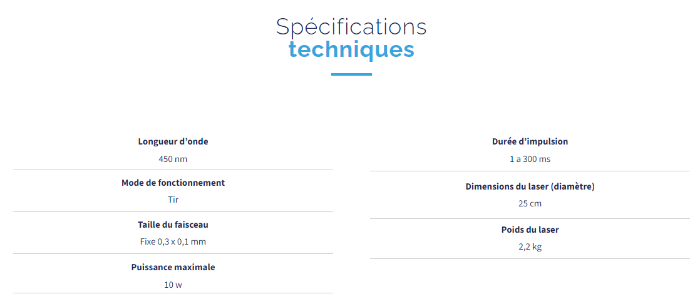695x304 pixels.
Task: Click the blue 'techniques' heading word
Action: (x=351, y=50)
